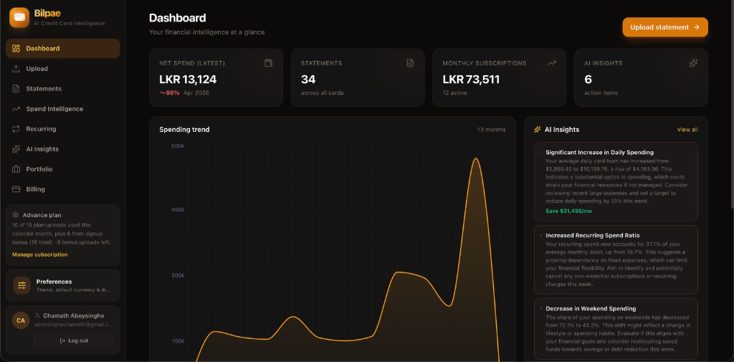
Task: Open Manage subscription link
Action: [40, 254]
